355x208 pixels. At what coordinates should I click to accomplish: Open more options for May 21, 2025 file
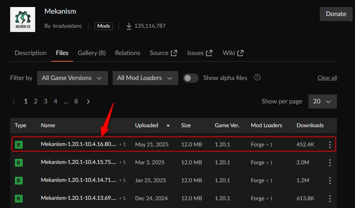tap(330, 145)
